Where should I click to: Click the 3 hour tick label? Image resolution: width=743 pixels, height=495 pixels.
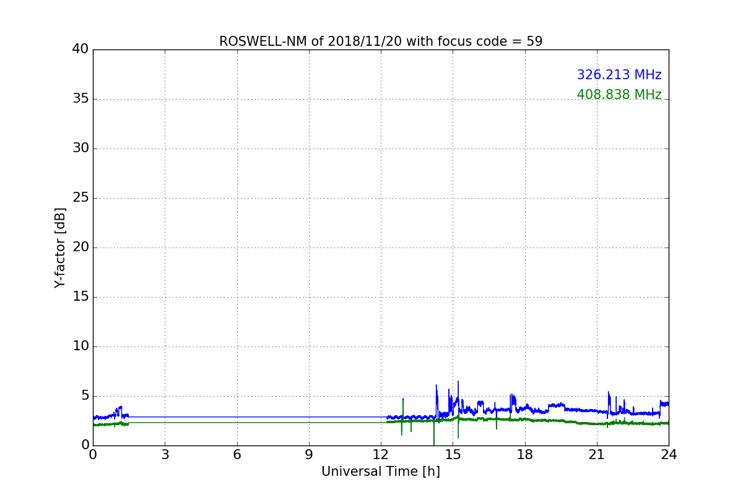(x=165, y=455)
